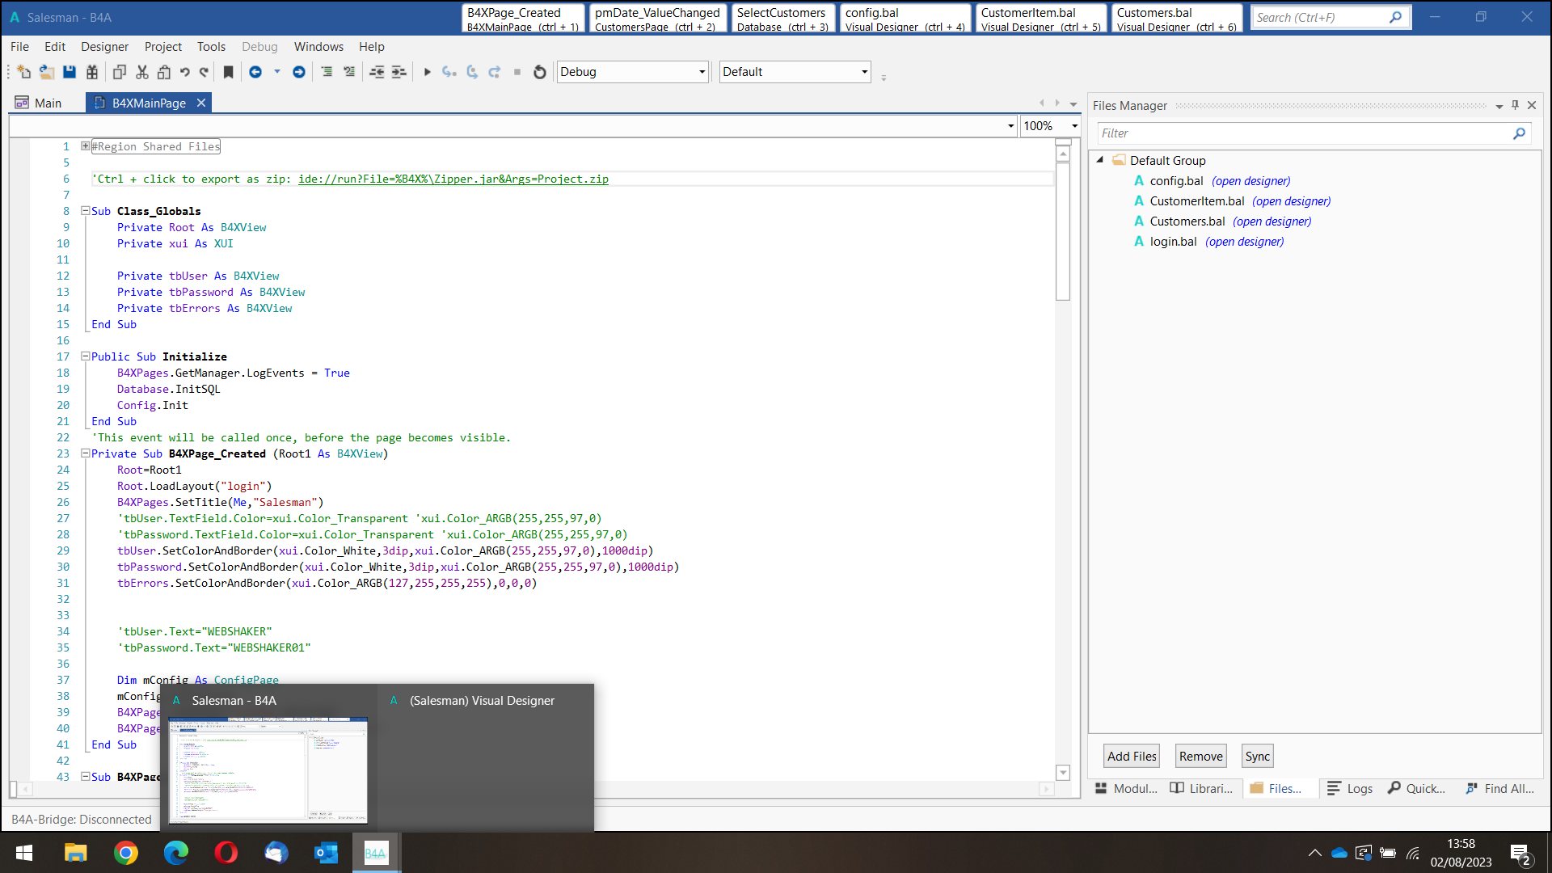Image resolution: width=1552 pixels, height=873 pixels.
Task: Click the Save icon in toolbar
Action: click(70, 72)
